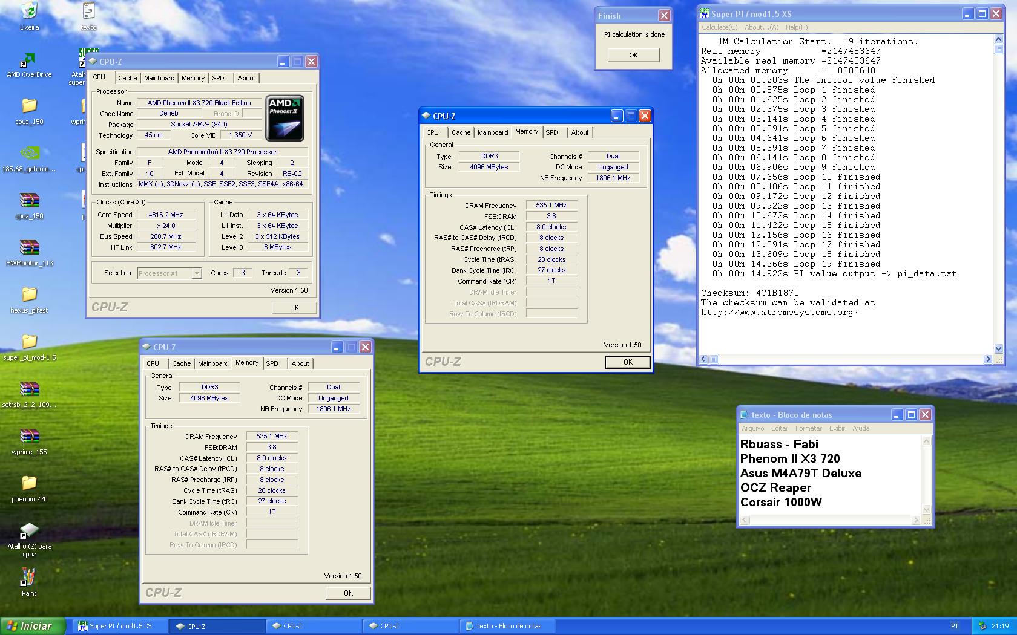Open the Exibir menu in Notepad
Viewport: 1017px width, 635px height.
pyautogui.click(x=837, y=428)
